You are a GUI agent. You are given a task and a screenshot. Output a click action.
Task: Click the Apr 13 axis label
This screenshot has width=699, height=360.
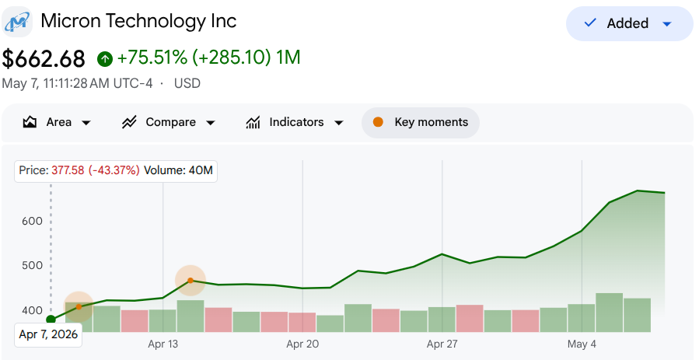tap(163, 344)
